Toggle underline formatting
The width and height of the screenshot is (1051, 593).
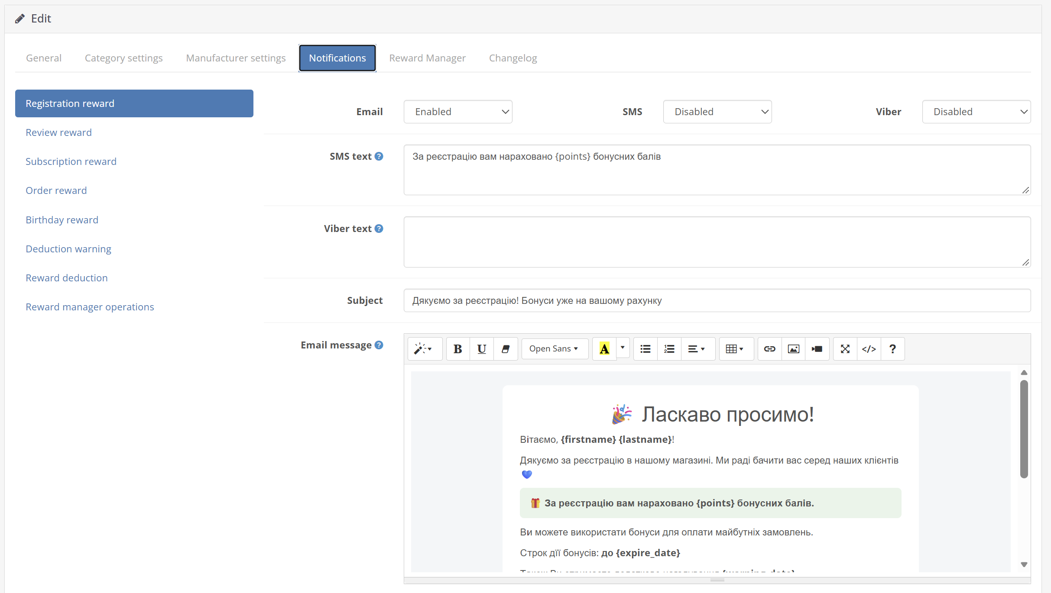pyautogui.click(x=482, y=349)
